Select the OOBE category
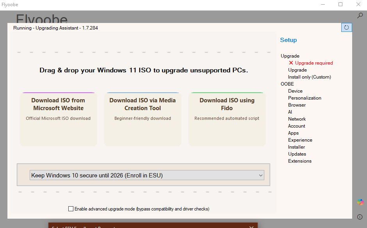This screenshot has height=228, width=367. click(x=287, y=84)
